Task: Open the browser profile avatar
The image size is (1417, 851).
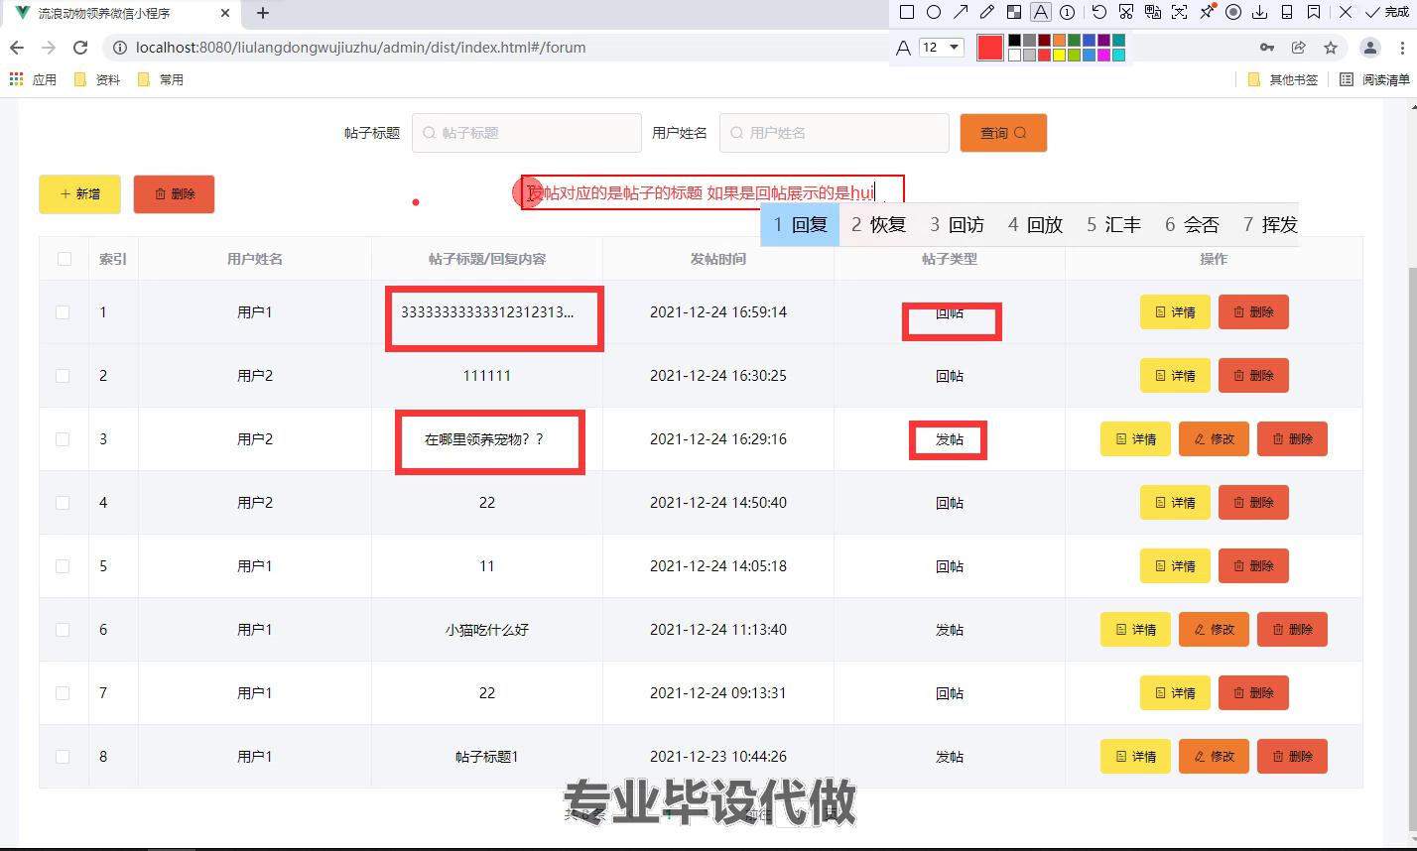Action: 1370,48
